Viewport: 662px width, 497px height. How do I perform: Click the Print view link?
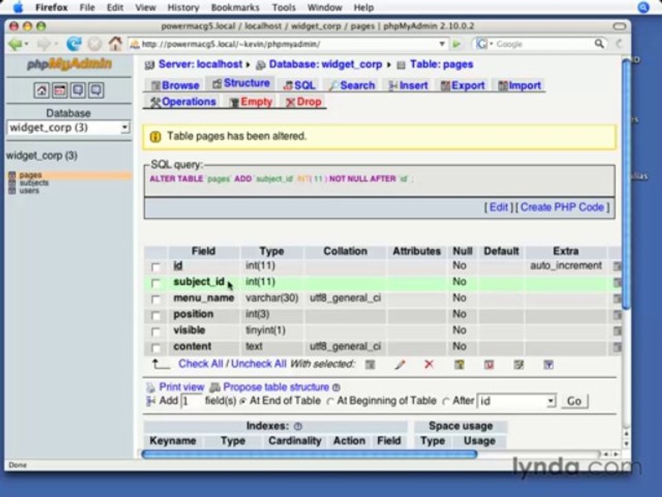tap(181, 387)
